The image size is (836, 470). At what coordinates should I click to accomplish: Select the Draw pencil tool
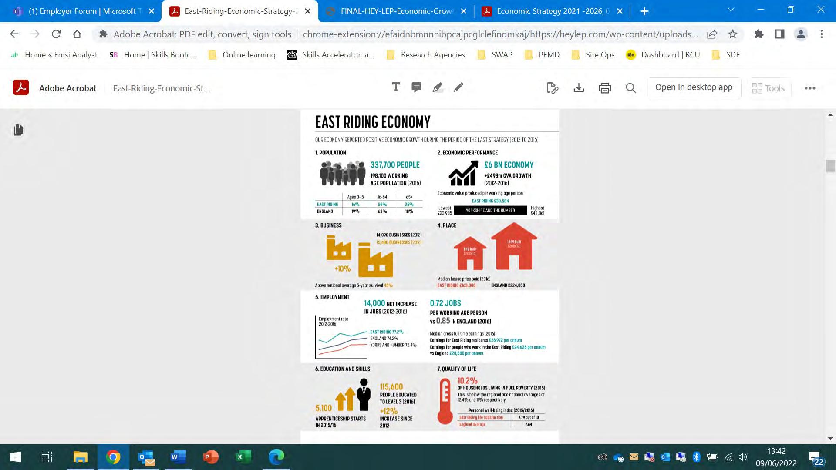tap(458, 87)
